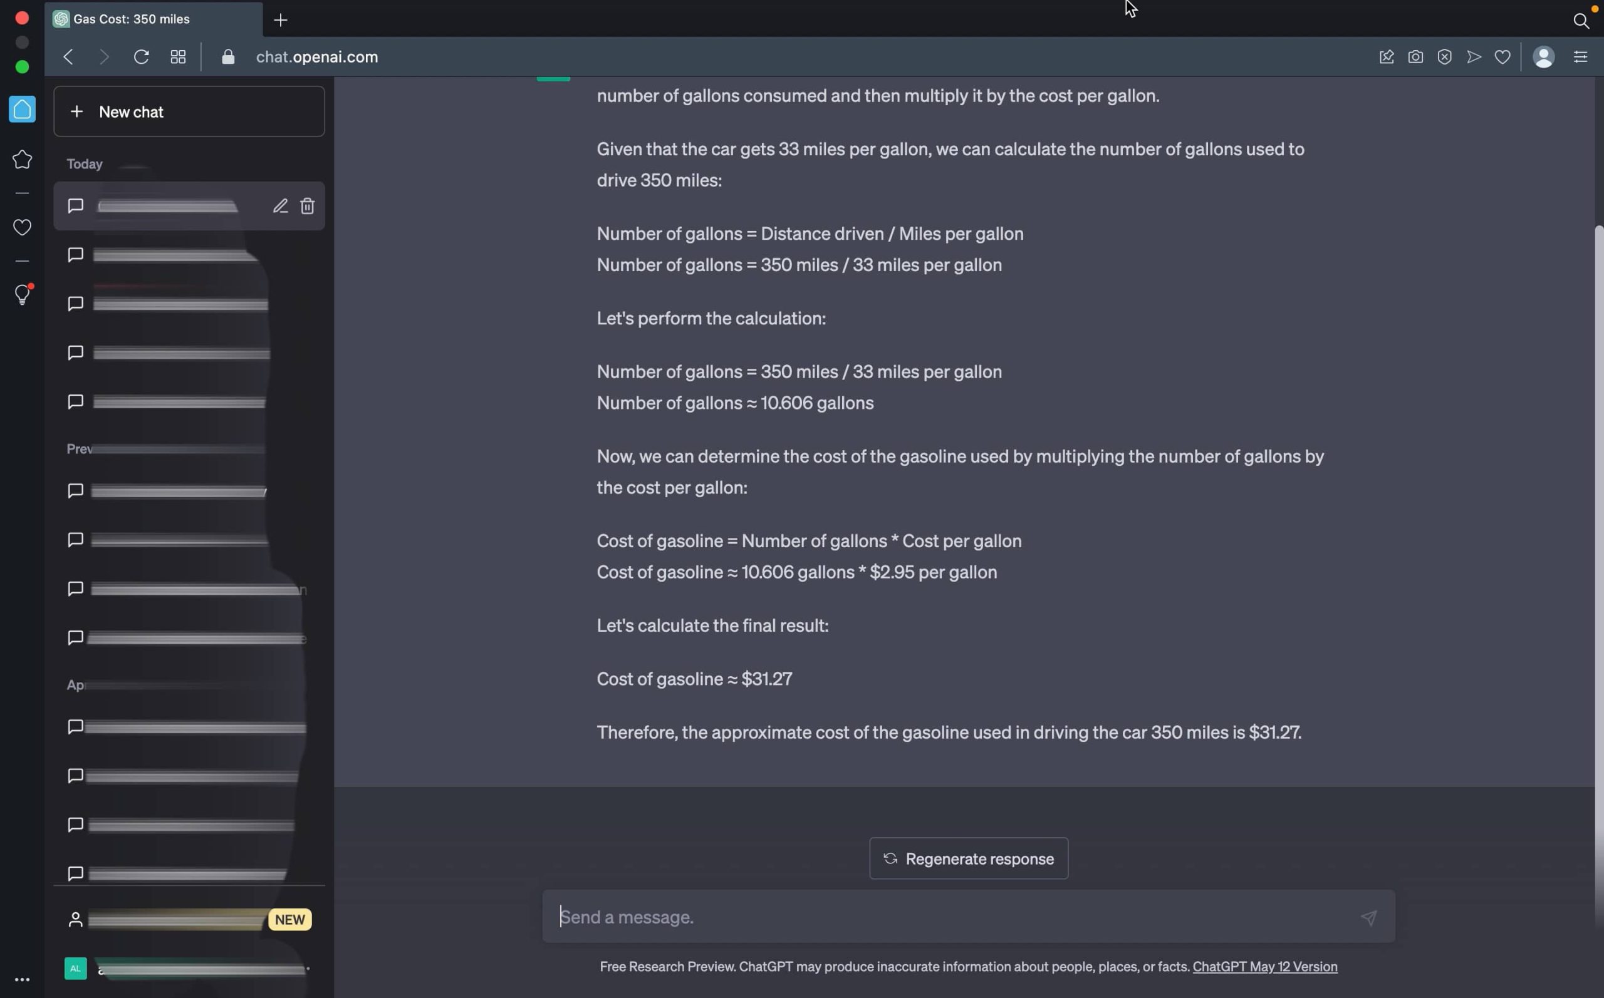Screen dimensions: 1604x998
Task: Click the browser address bar
Action: (318, 56)
